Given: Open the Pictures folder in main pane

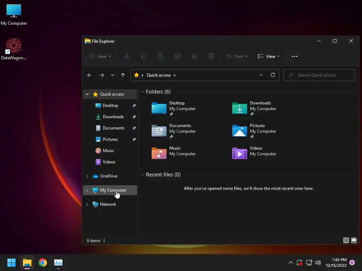Looking at the screenshot, I should 255,131.
